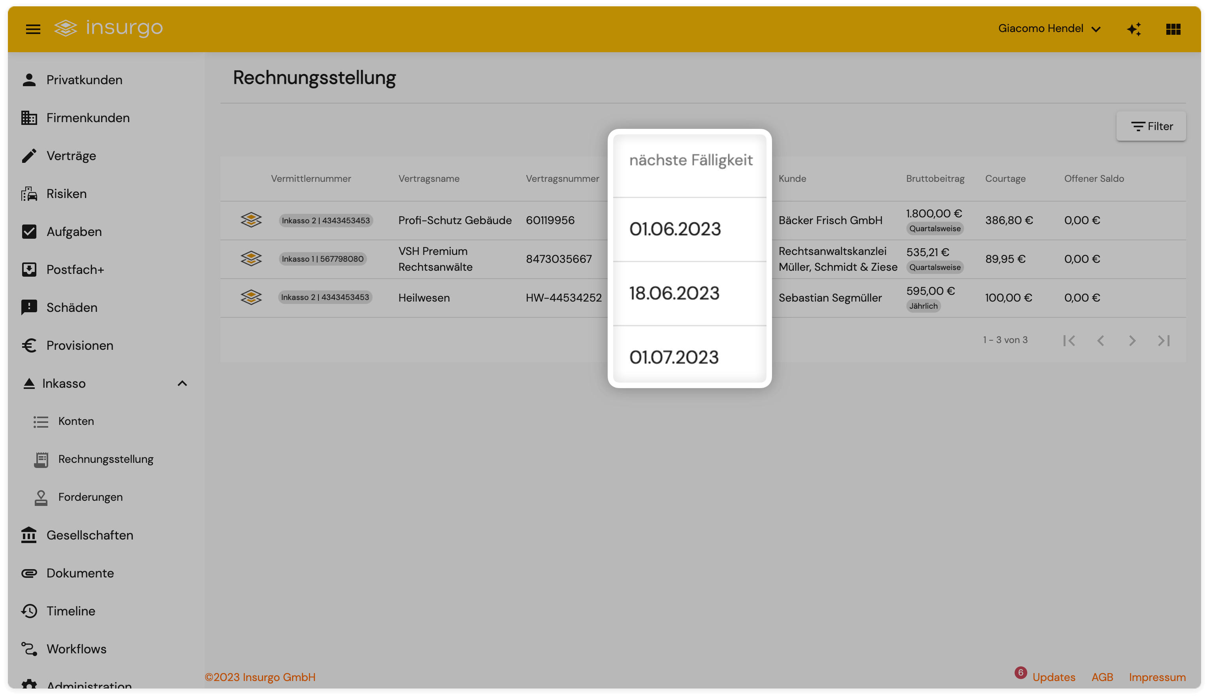Click the Workflows route icon
1209x698 pixels.
pyautogui.click(x=29, y=648)
